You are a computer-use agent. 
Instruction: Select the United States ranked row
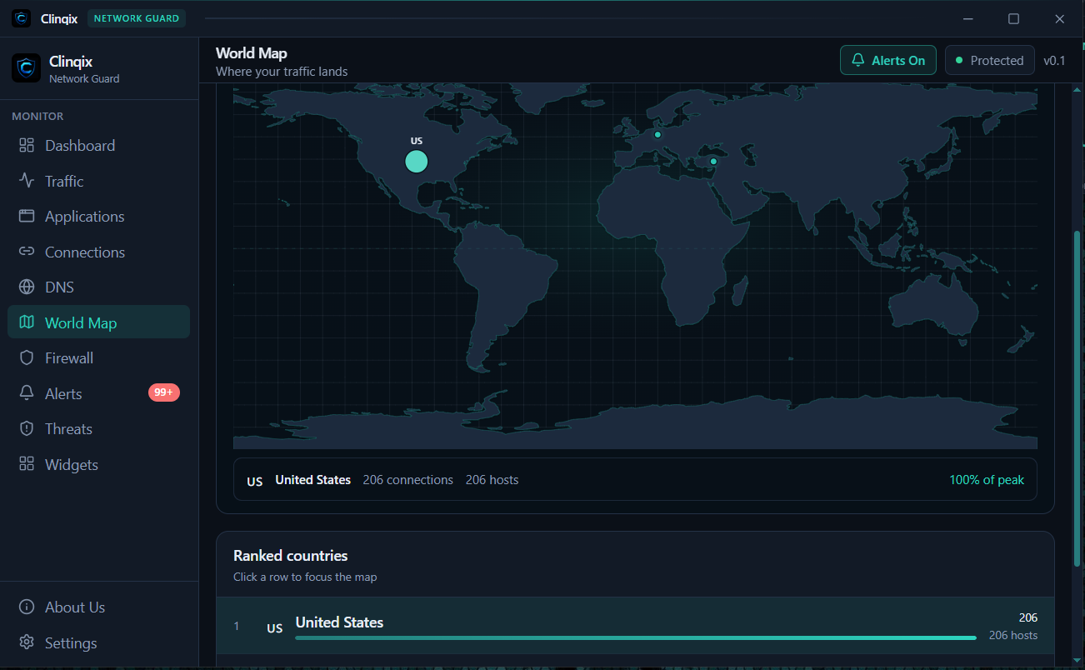coord(635,626)
